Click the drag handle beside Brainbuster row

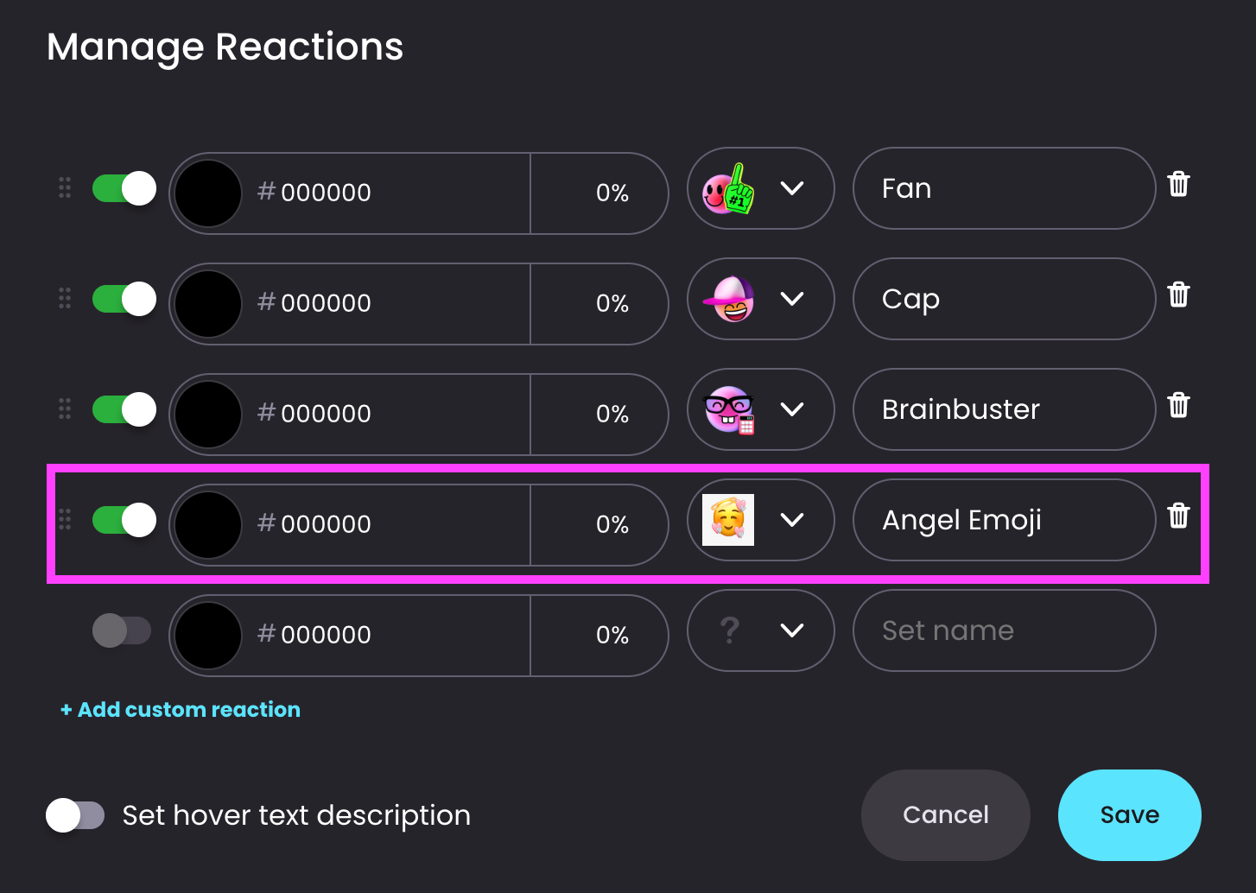tap(65, 409)
